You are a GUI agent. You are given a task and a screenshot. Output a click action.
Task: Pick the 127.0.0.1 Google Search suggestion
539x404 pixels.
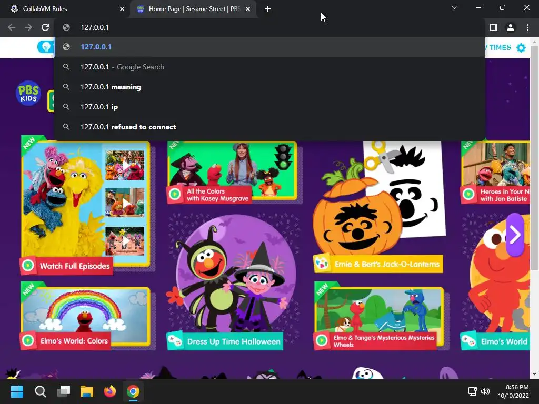pyautogui.click(x=269, y=67)
